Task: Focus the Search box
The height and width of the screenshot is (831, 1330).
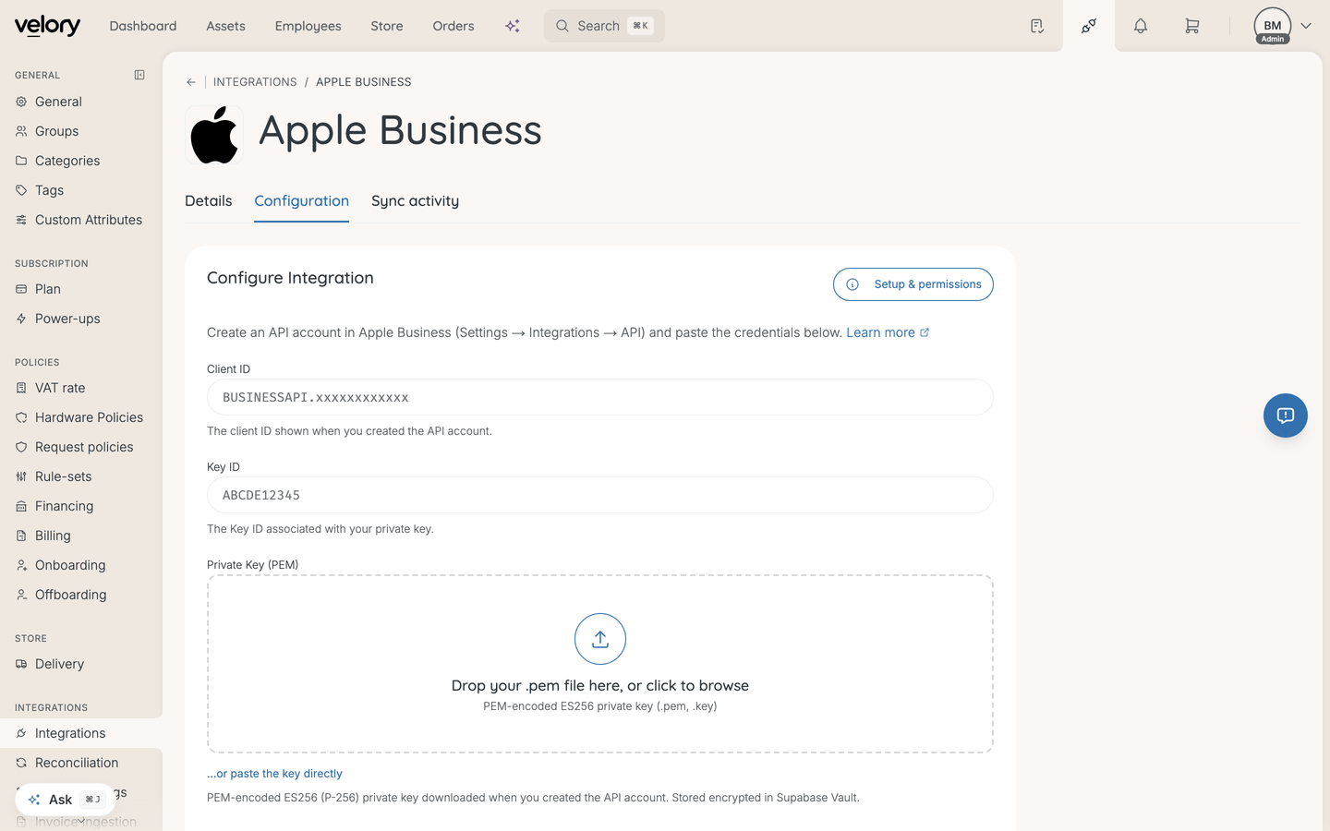Action: 604,26
